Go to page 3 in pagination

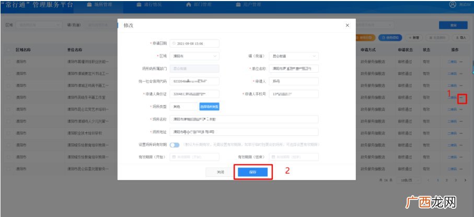[x=455, y=180]
